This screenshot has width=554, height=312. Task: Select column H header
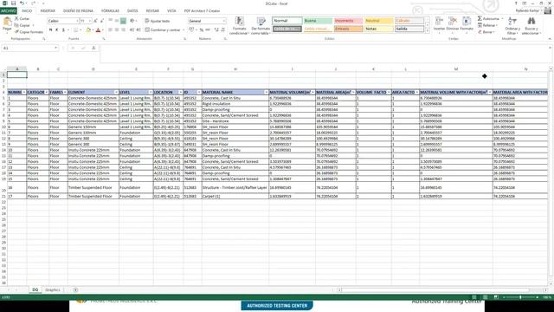235,69
